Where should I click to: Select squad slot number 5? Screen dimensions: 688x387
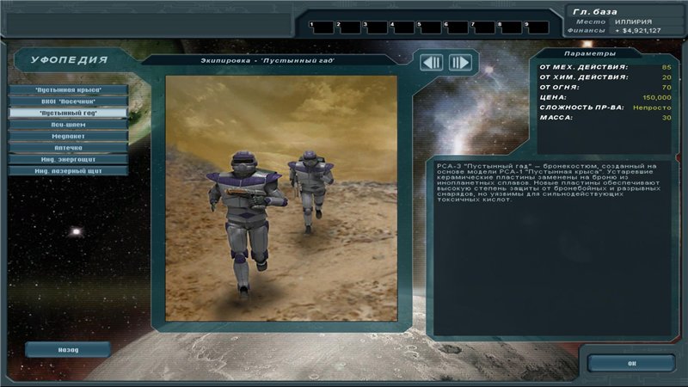click(x=429, y=28)
